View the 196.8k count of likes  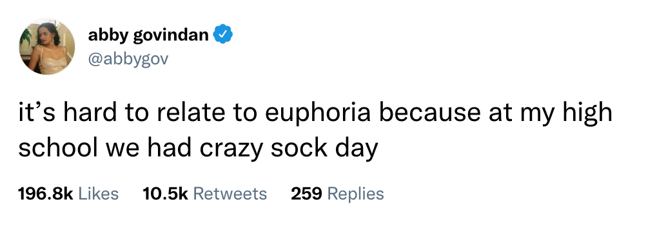pos(46,194)
